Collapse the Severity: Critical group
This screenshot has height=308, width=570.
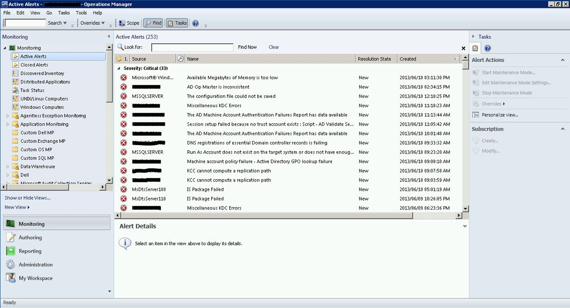[x=119, y=68]
